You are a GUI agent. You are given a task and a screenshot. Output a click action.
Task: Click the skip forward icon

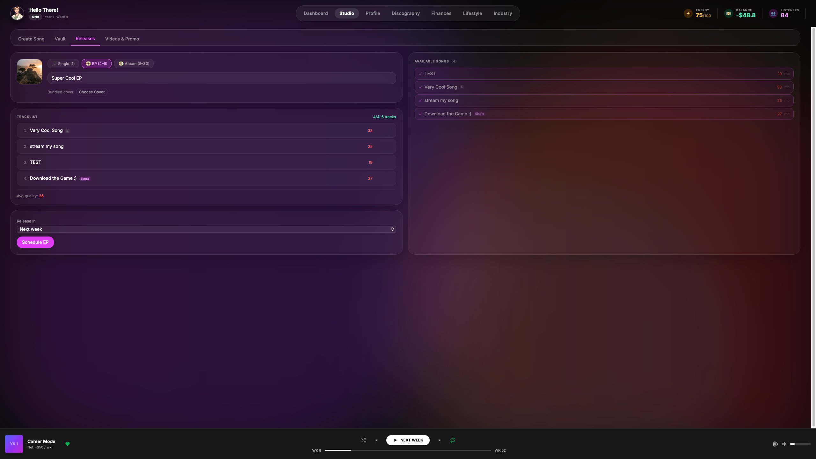440,440
